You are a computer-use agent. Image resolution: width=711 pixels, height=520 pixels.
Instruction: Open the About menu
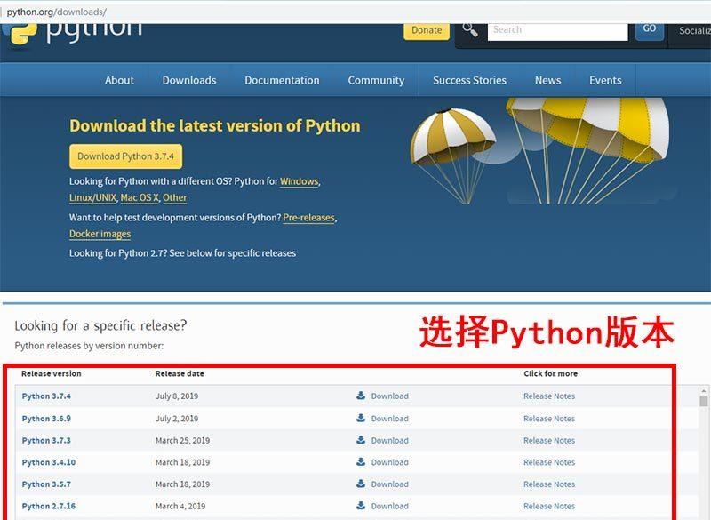119,80
